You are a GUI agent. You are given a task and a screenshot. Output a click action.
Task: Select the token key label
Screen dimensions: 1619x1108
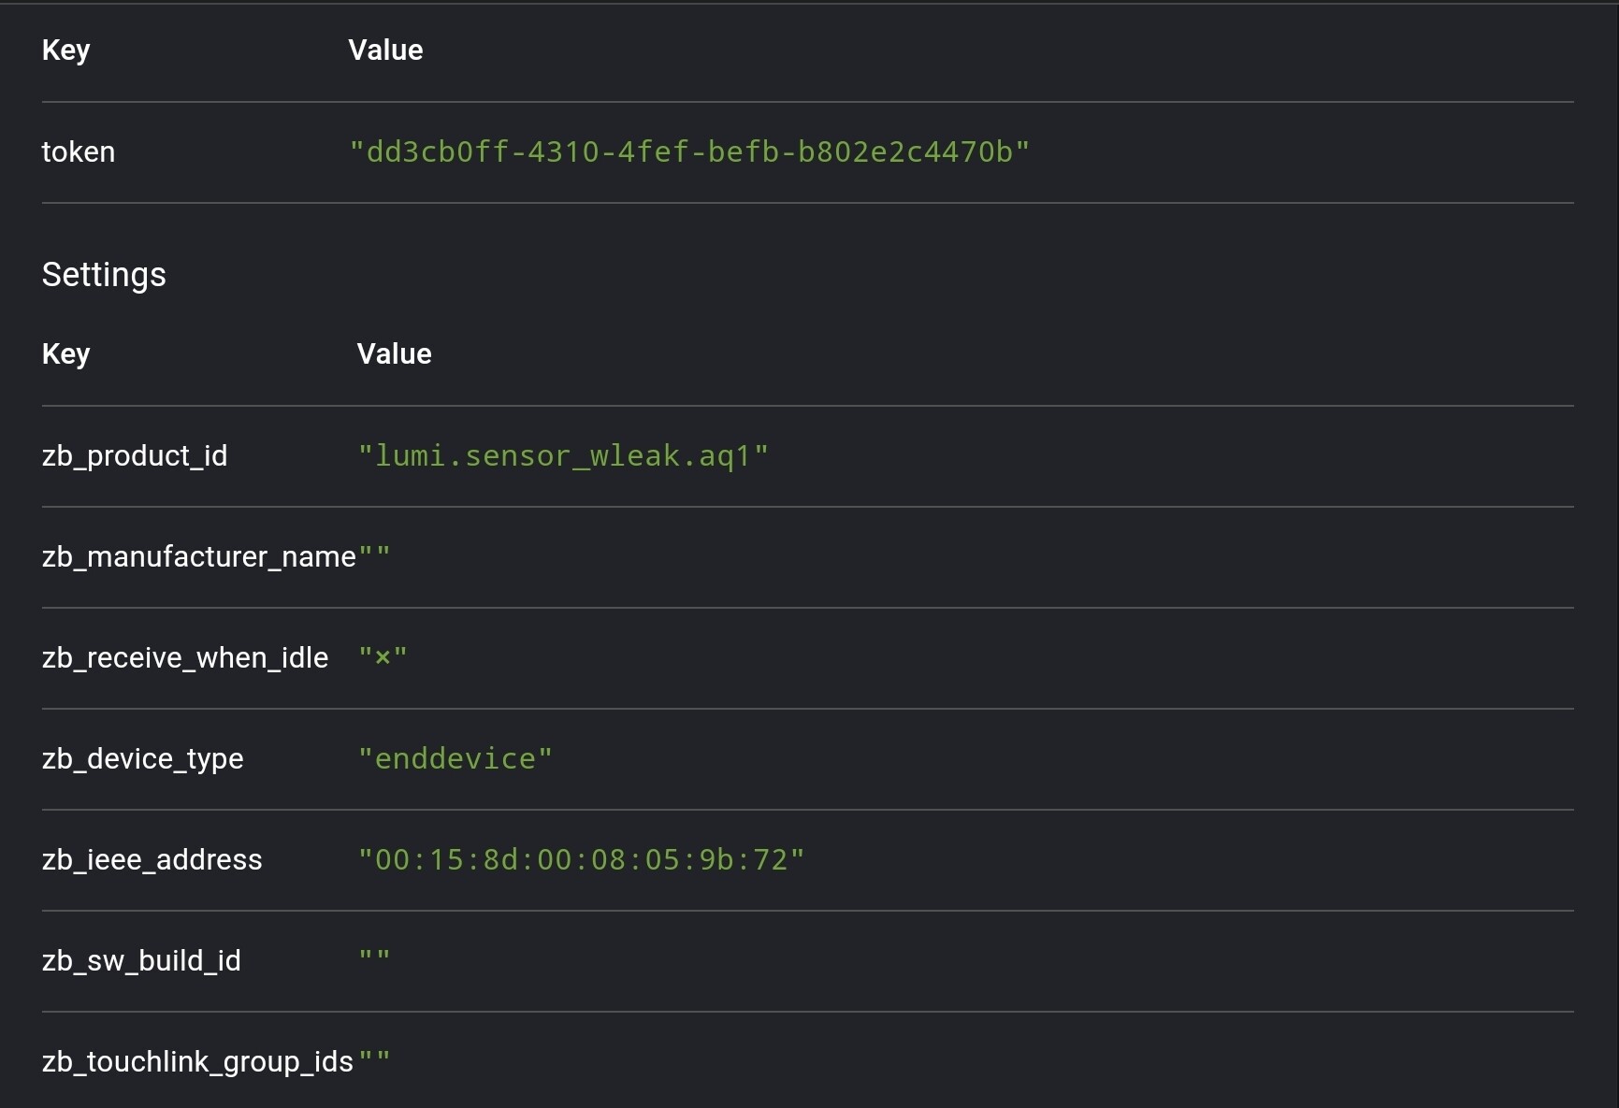point(79,151)
